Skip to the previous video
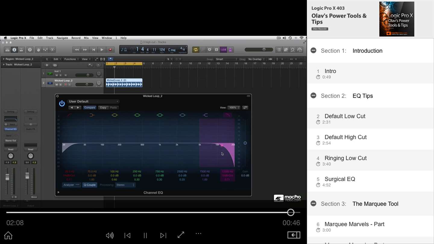Image resolution: width=434 pixels, height=244 pixels. pos(127,235)
